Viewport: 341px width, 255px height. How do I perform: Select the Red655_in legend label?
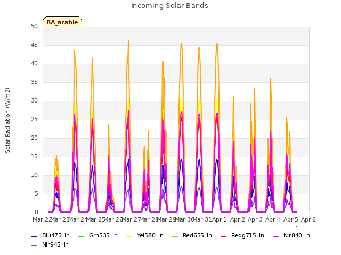[x=197, y=236]
